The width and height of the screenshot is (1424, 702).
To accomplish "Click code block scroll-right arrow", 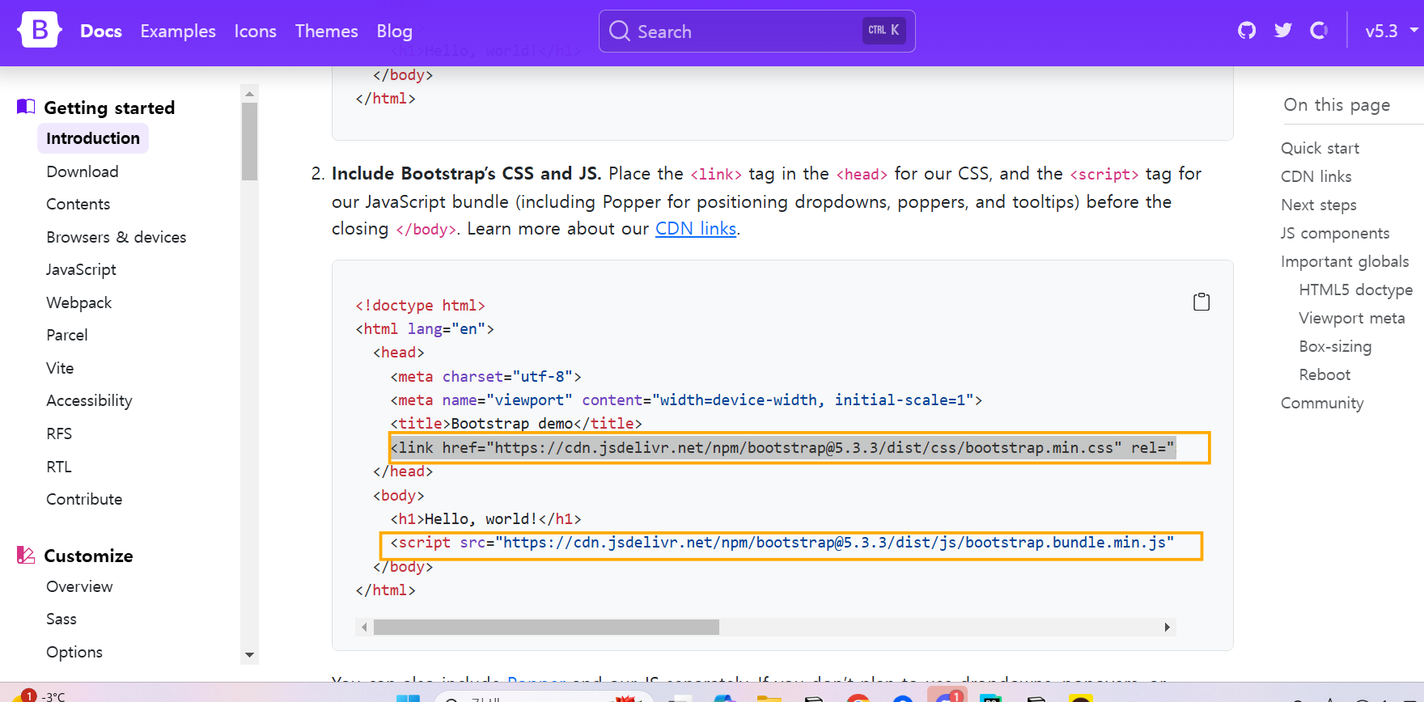I will [1167, 627].
